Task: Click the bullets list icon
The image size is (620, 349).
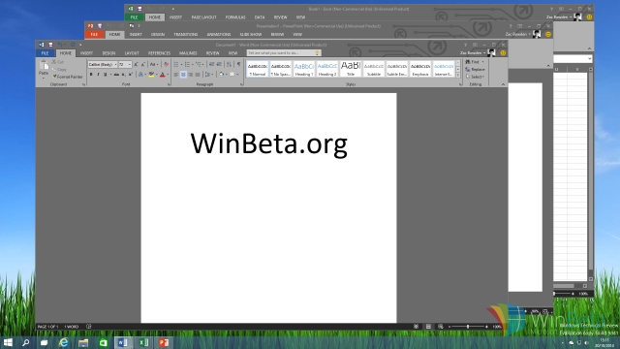Action: [x=176, y=64]
